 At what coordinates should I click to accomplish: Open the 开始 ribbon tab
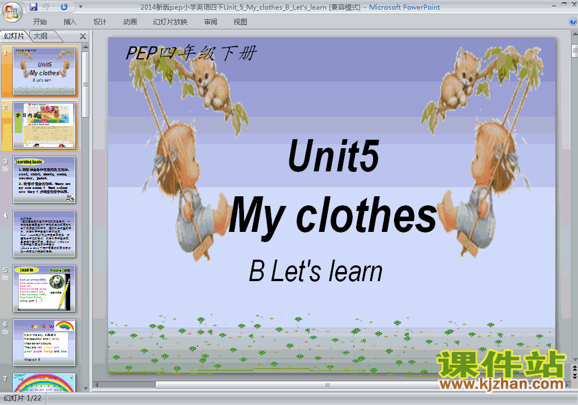point(40,21)
